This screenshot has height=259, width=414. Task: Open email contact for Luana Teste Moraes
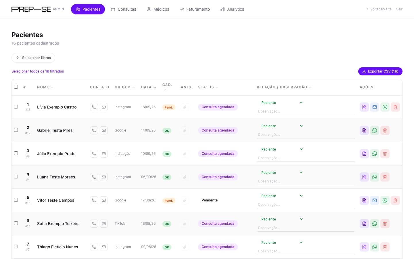click(104, 177)
